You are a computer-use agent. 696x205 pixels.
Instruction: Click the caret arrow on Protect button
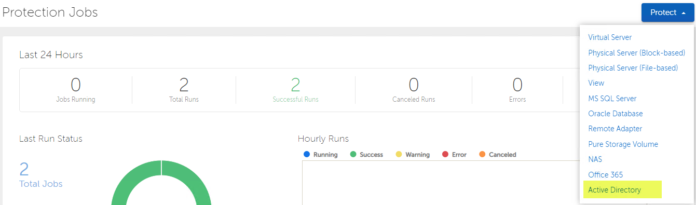684,13
